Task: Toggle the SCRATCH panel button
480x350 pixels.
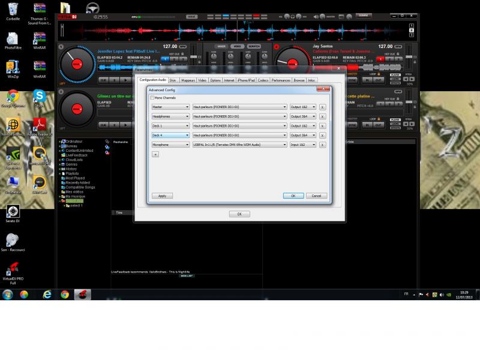Action: 254,46
